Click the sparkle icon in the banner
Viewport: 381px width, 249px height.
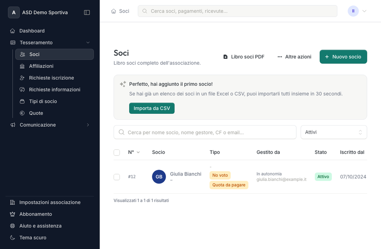click(123, 84)
